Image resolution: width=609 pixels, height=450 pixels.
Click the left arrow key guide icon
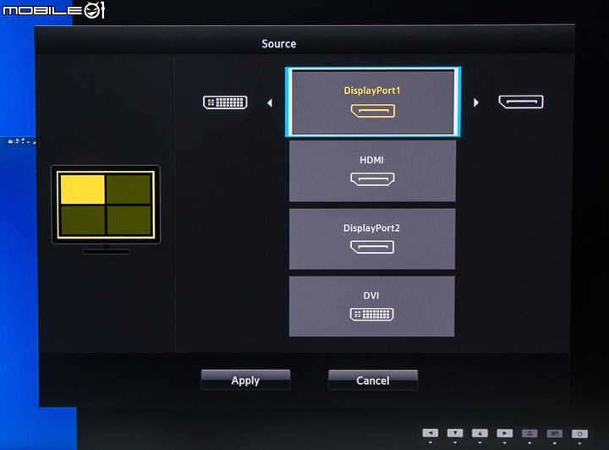[431, 433]
